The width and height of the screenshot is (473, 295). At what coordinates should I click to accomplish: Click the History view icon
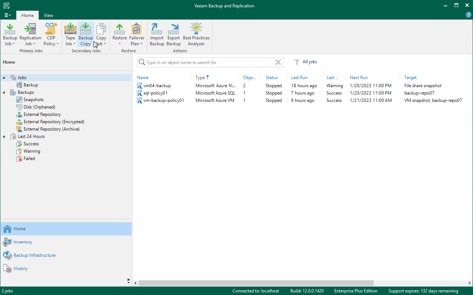[x=7, y=269]
